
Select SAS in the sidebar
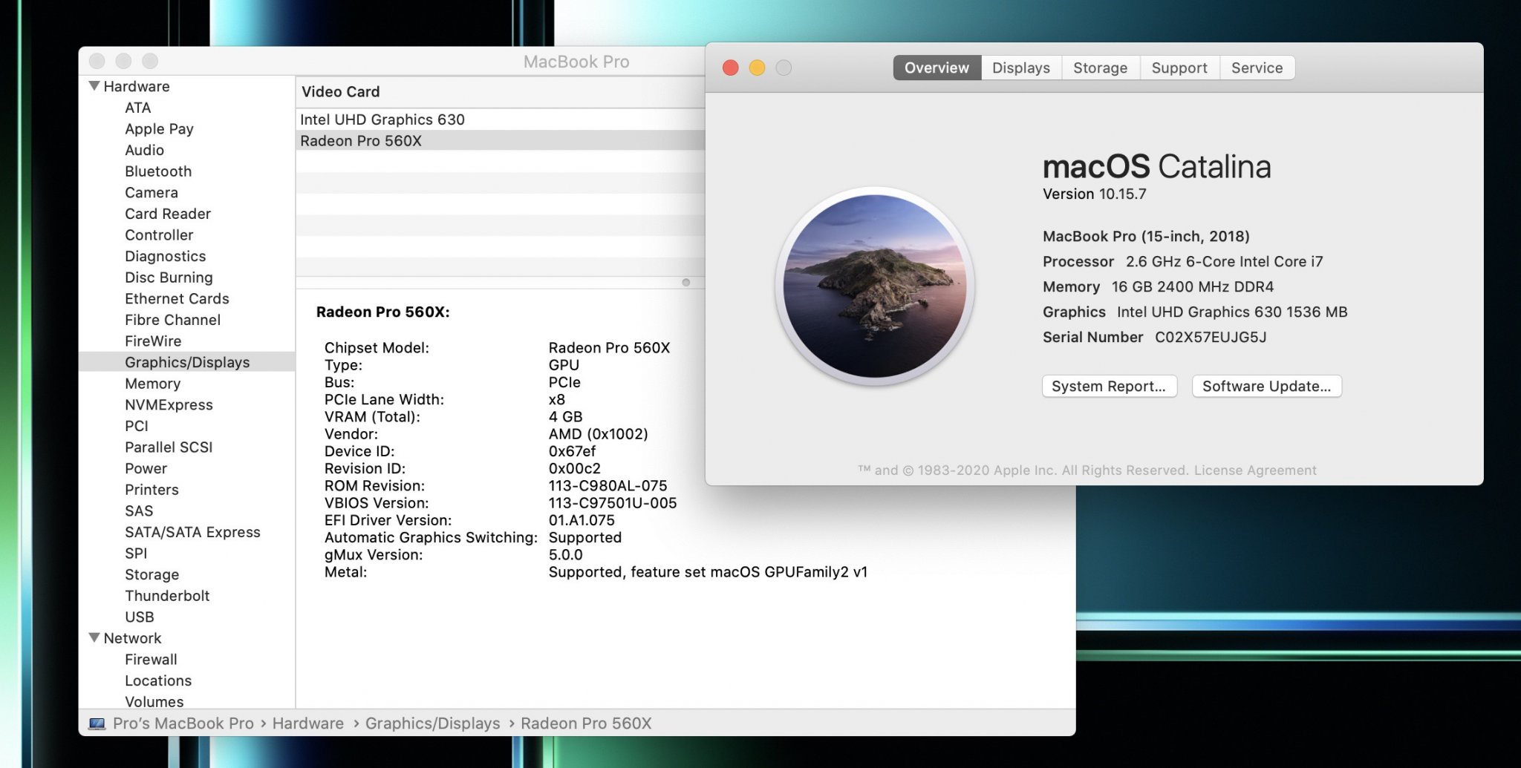coord(139,511)
